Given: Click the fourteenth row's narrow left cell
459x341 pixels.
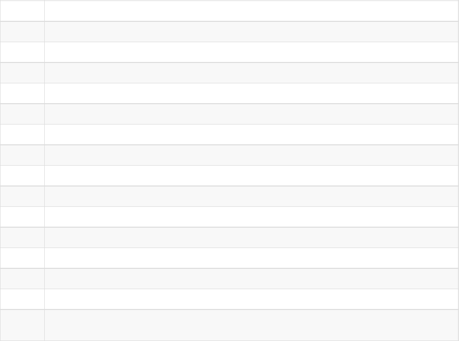Looking at the screenshot, I should point(22,278).
